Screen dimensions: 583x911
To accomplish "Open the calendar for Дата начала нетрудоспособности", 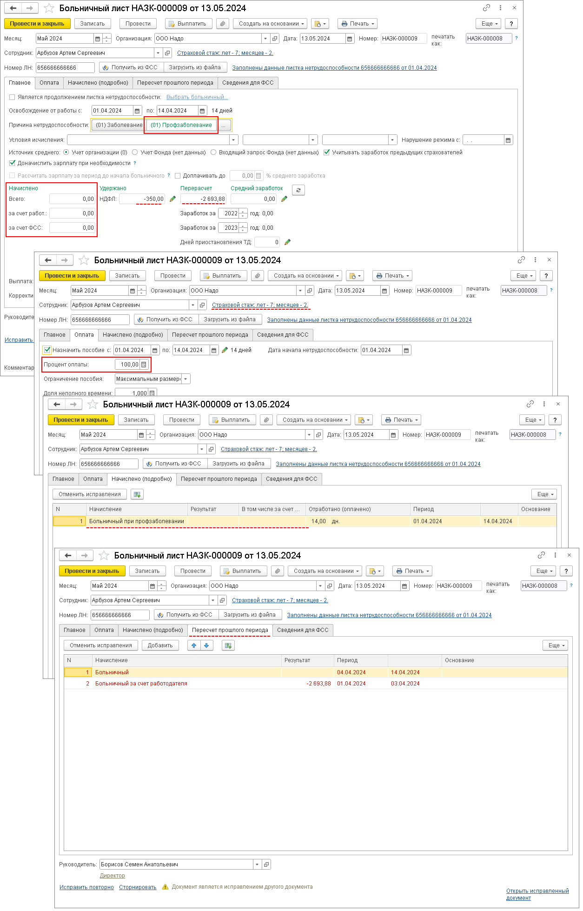I will [x=406, y=350].
